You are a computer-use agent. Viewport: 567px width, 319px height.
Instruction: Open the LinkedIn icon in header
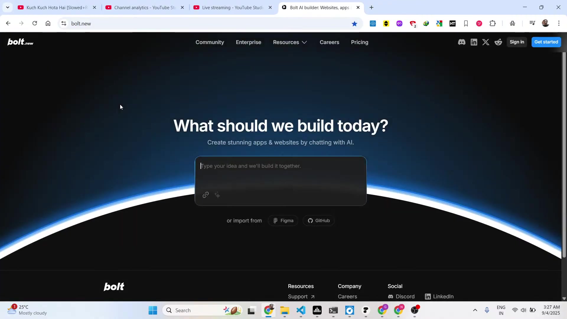pyautogui.click(x=474, y=42)
